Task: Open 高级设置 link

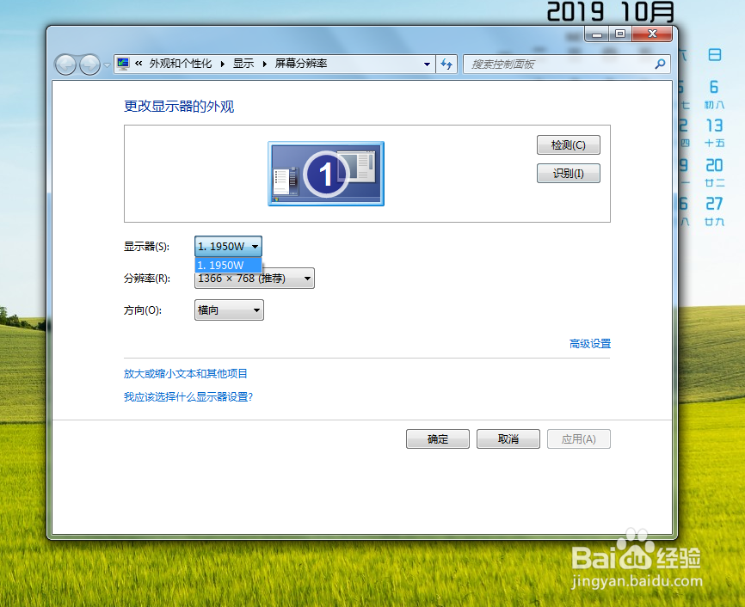Action: point(589,344)
